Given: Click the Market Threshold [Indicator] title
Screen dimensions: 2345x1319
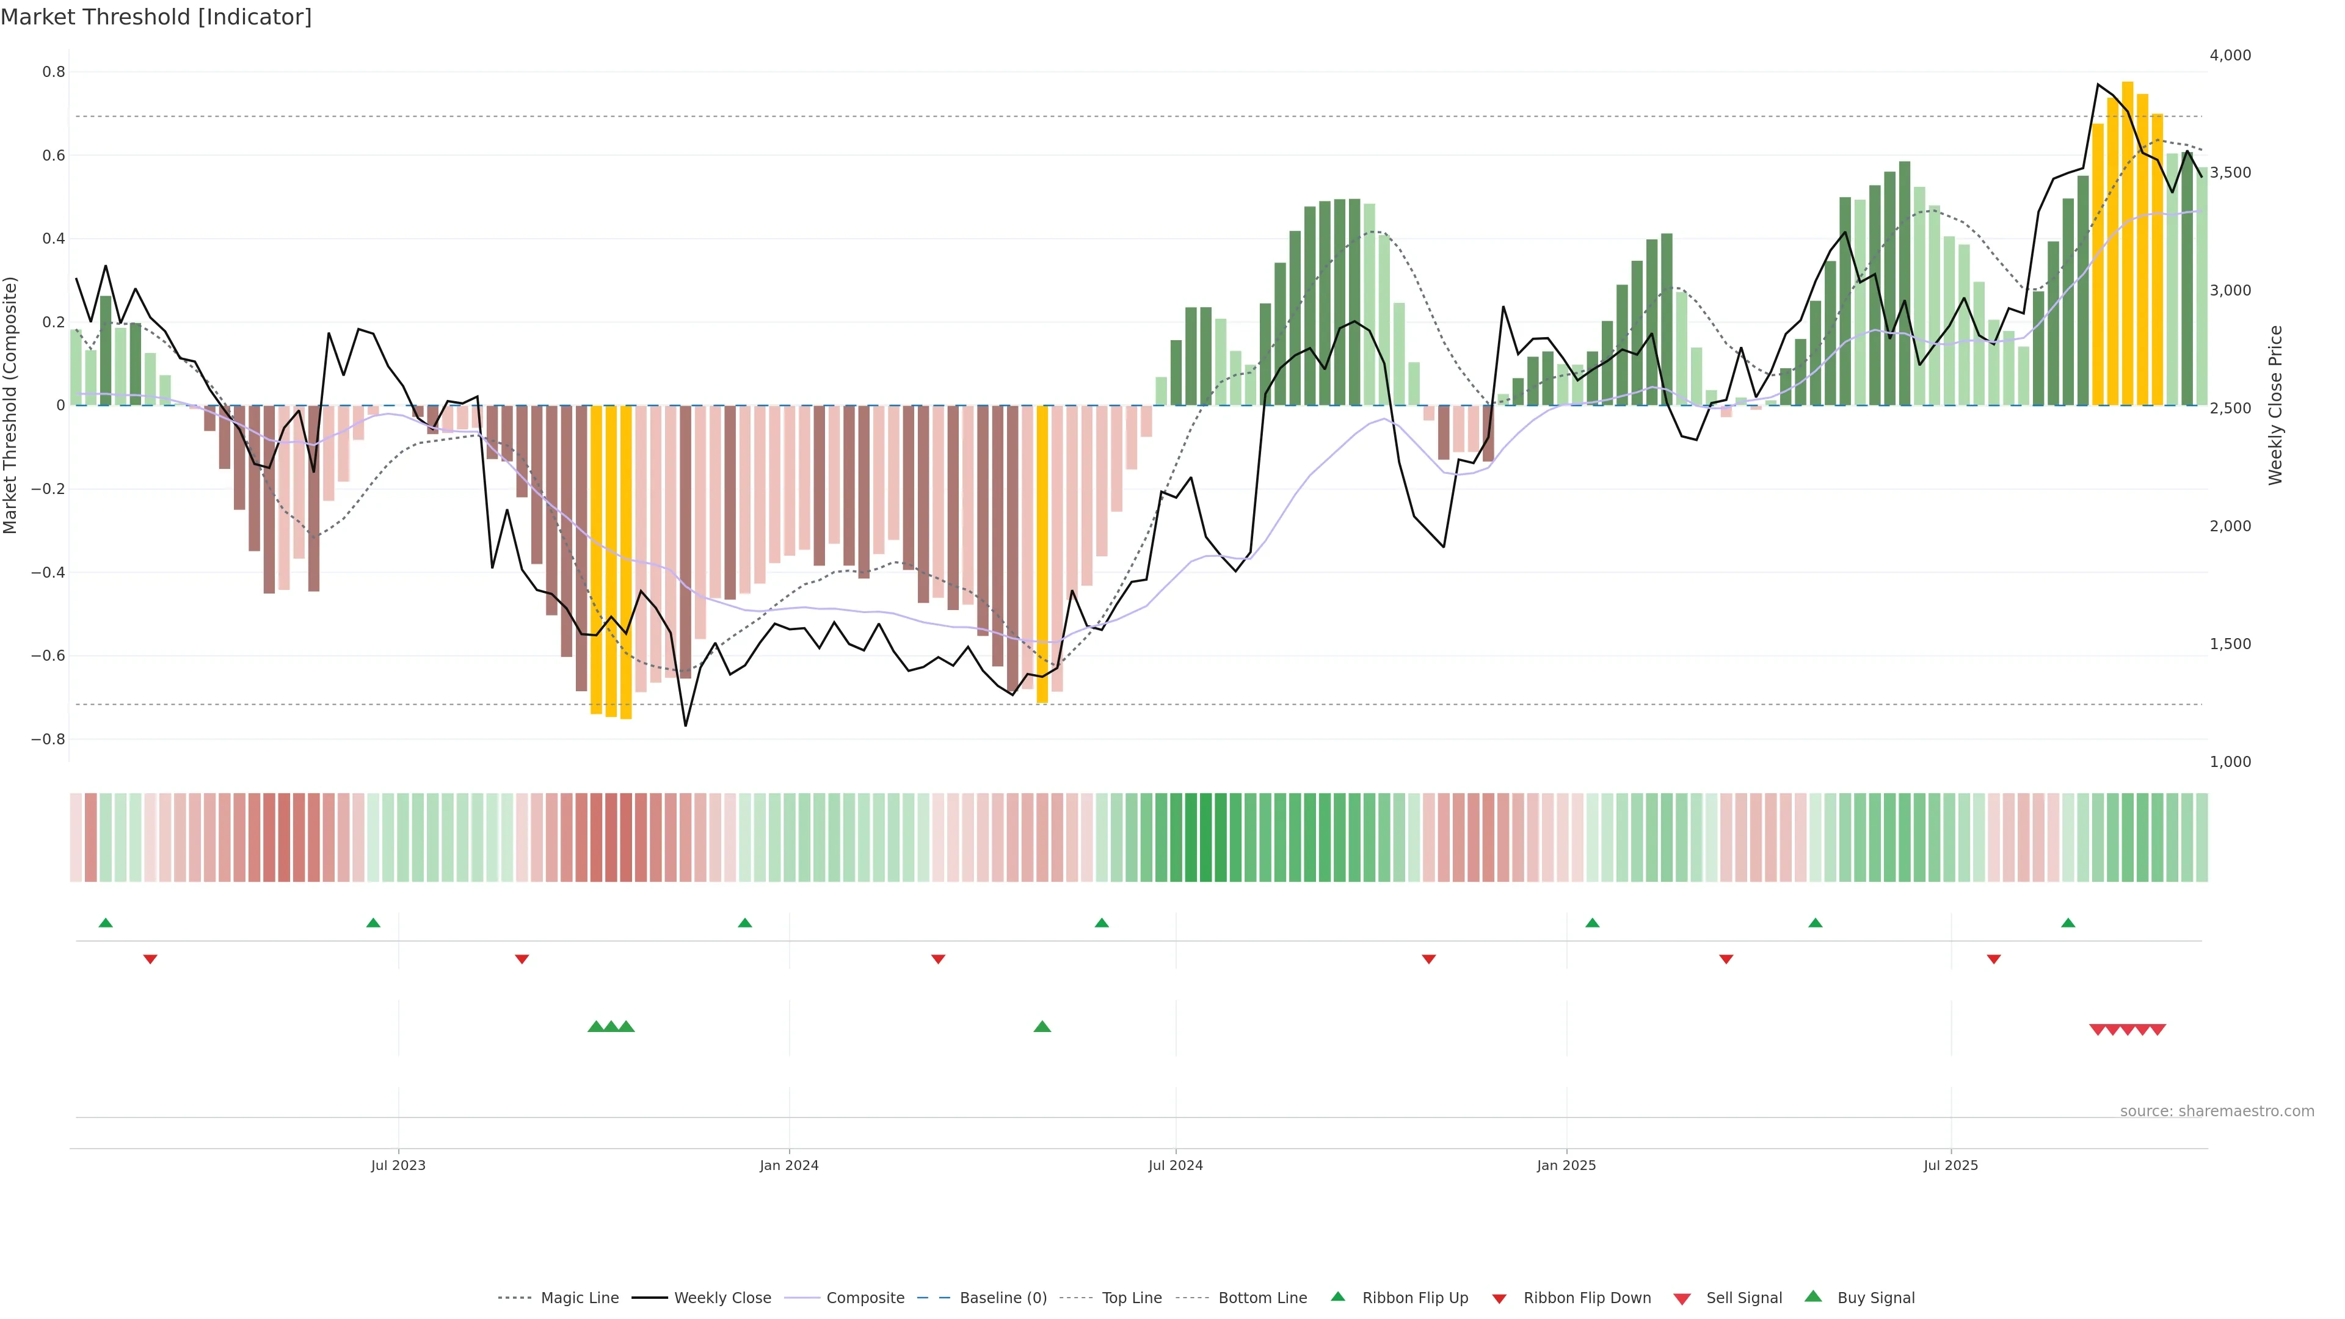Looking at the screenshot, I should pos(156,17).
